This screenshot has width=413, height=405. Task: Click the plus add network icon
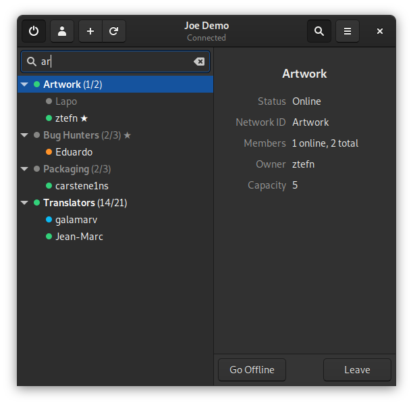coord(90,31)
